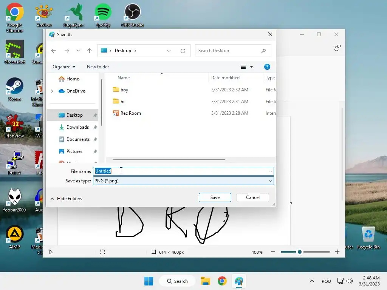387x290 pixels.
Task: Click pin icon next to Pictures
Action: point(95,151)
